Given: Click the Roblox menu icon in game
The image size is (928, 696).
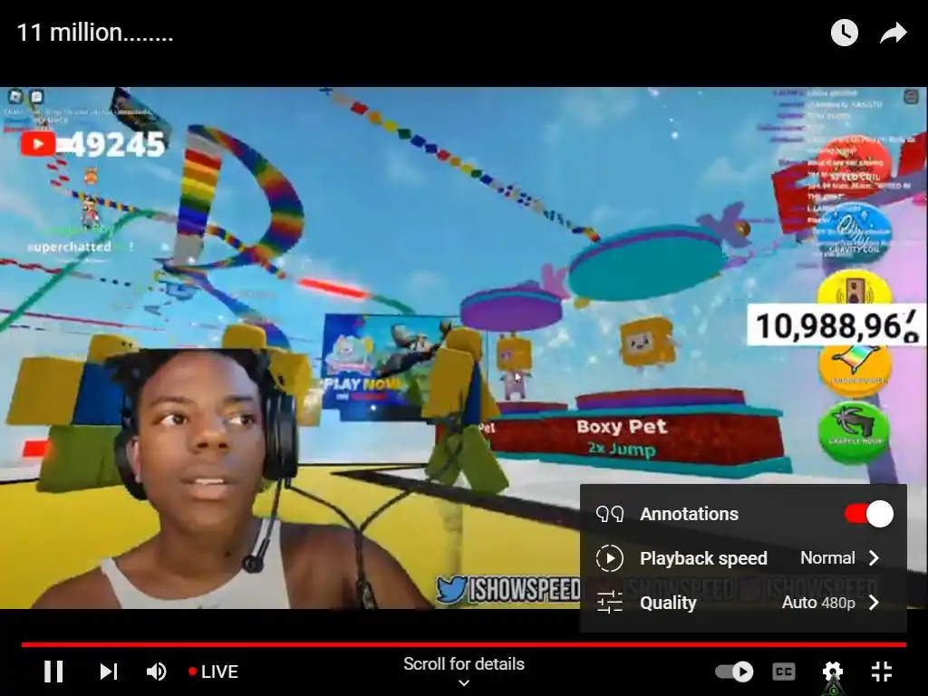Looking at the screenshot, I should 16,96.
